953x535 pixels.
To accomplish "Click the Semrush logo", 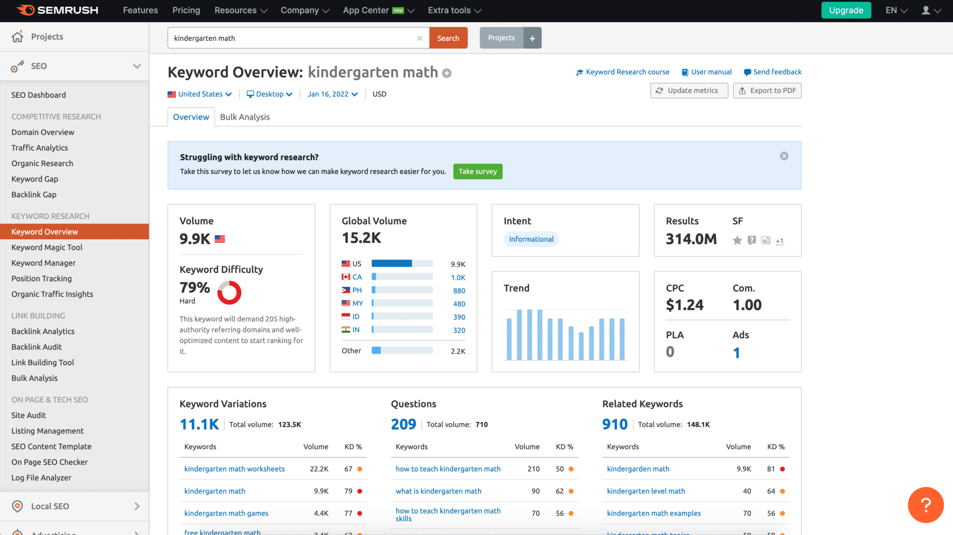I will [x=58, y=10].
